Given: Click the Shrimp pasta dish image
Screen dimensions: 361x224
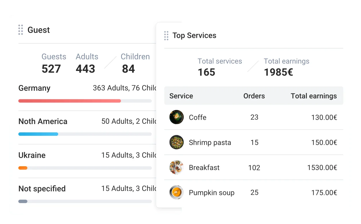Looking at the screenshot, I should click(176, 142).
